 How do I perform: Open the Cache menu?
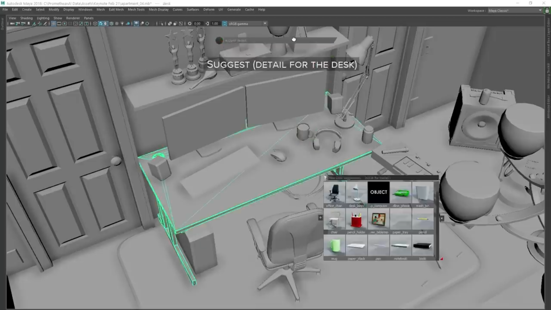pos(249,9)
